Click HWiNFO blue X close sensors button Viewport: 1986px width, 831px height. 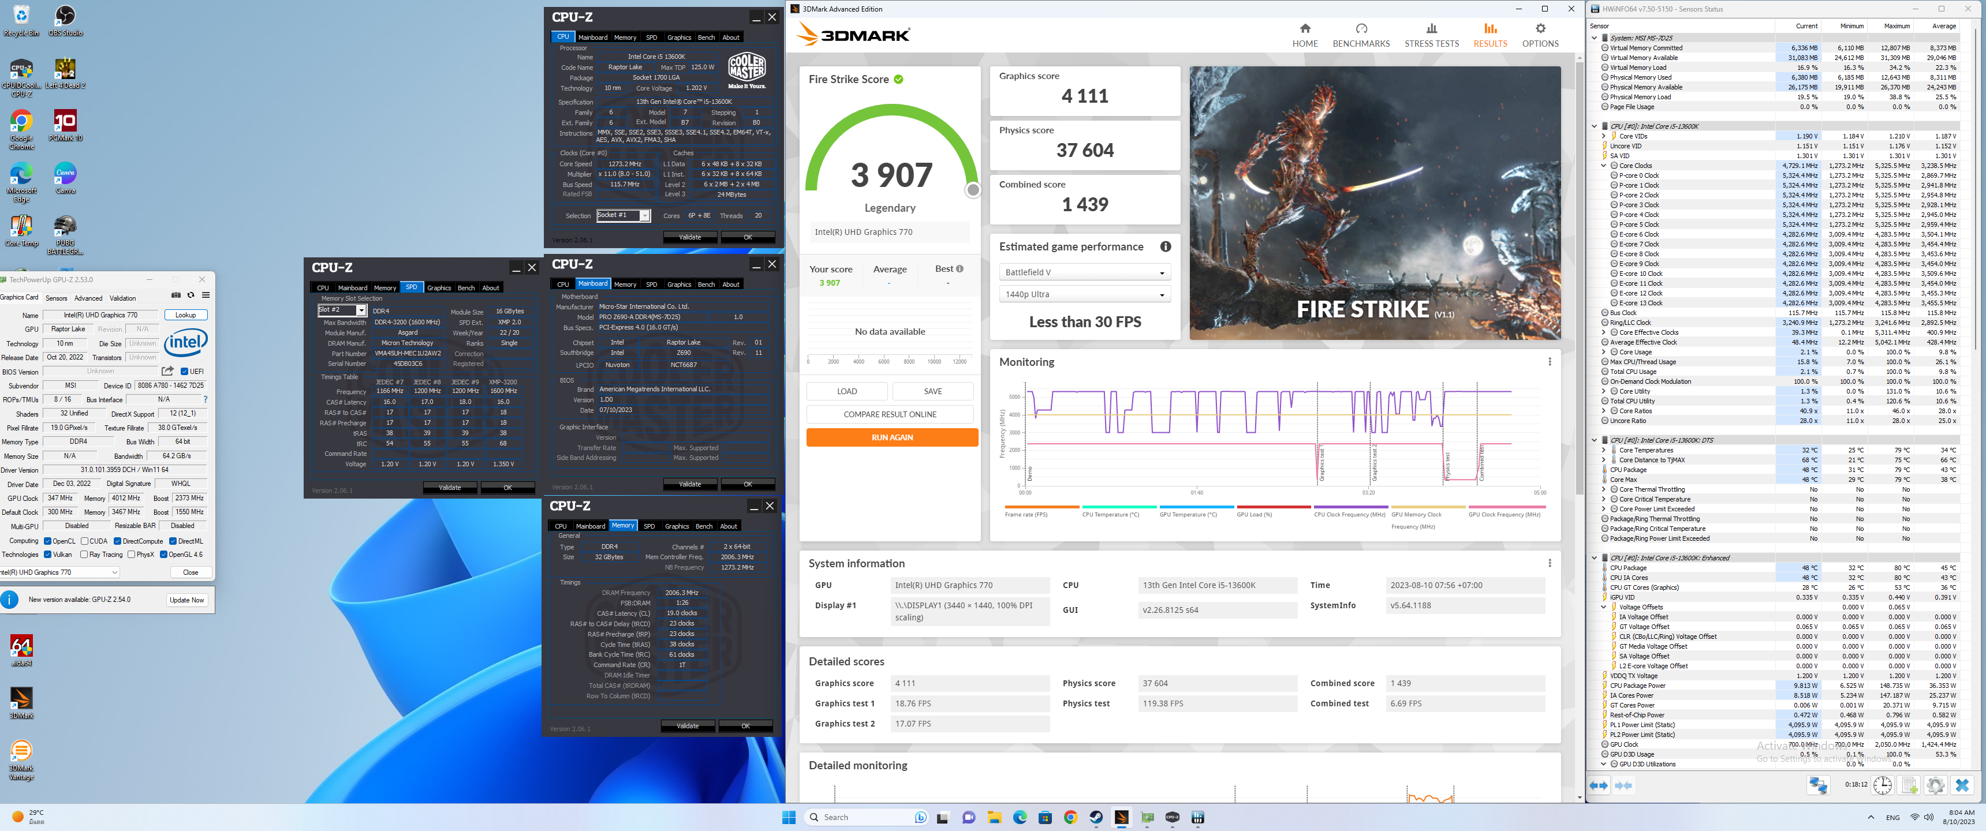point(1962,785)
